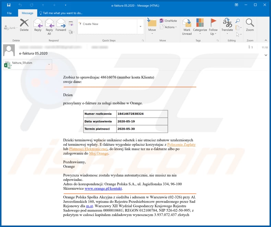Click Reply All
Image resolution: width=271 pixels, height=227 pixels.
pos(49,27)
